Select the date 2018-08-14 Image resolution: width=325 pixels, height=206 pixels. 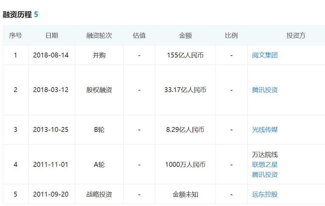point(51,55)
